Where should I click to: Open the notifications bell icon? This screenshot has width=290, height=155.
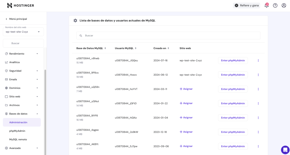[x=266, y=5]
